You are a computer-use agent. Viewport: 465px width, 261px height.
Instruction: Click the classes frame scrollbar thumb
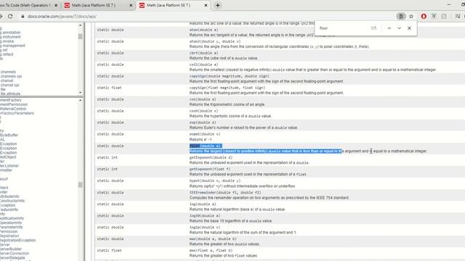coord(80,185)
